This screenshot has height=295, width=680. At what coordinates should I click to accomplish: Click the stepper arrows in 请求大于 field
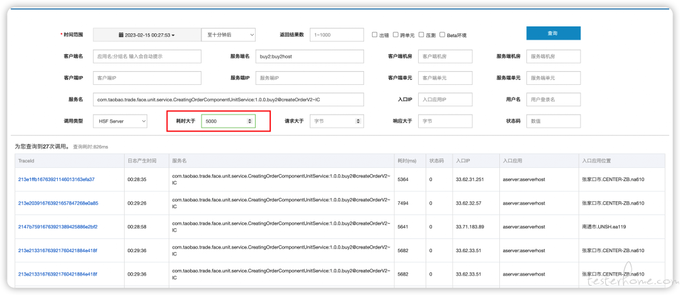click(358, 122)
